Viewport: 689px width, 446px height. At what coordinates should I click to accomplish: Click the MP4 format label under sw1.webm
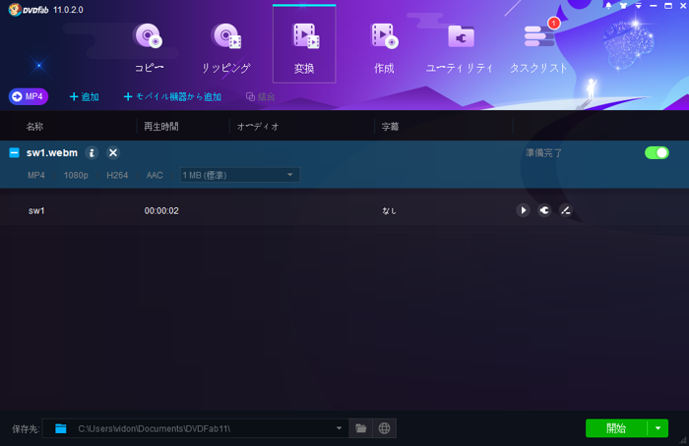tap(36, 176)
